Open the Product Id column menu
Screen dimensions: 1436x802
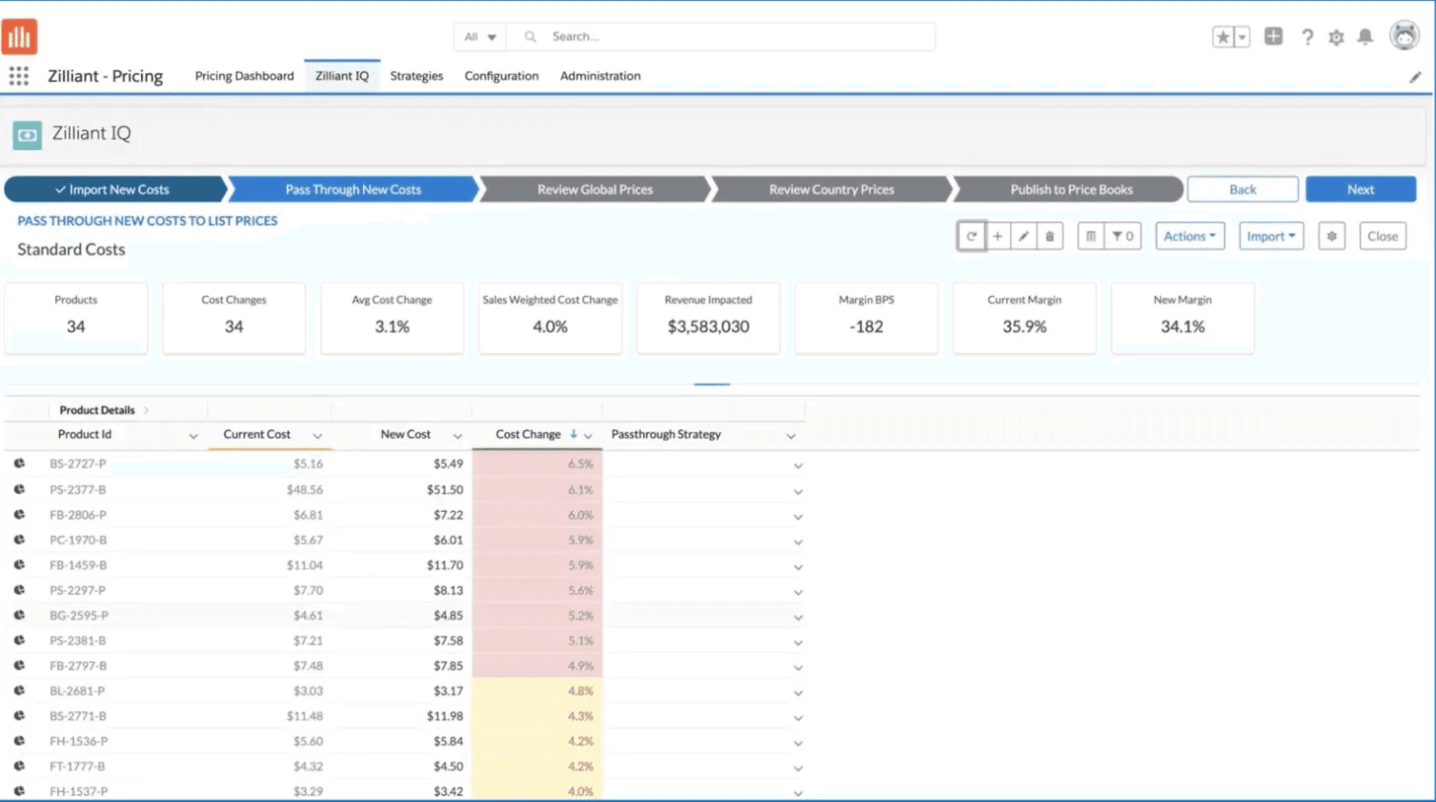(x=193, y=436)
